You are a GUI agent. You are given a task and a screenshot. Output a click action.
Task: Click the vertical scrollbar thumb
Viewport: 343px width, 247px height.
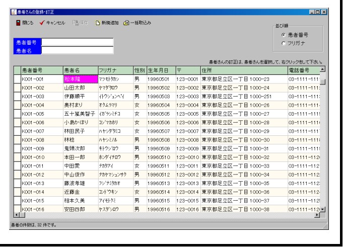(322, 81)
